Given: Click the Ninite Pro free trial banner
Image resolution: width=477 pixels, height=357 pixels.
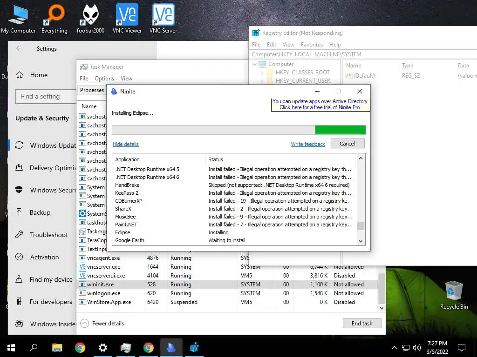Looking at the screenshot, I should (x=320, y=105).
